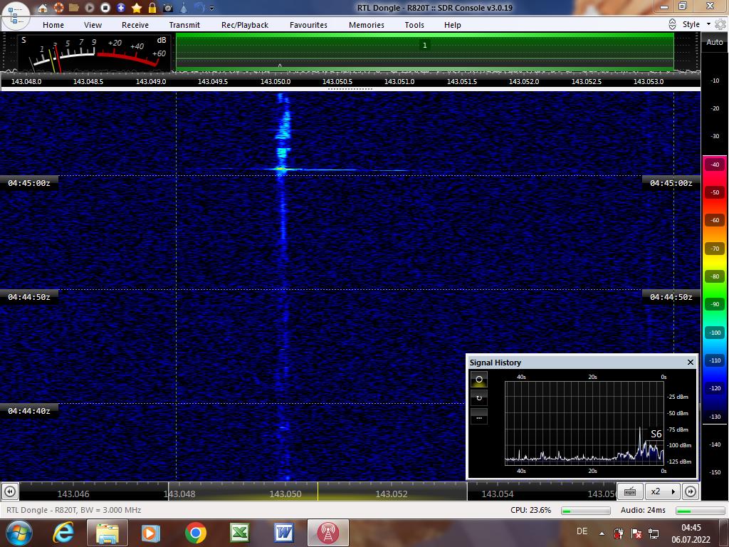Click the blue flask icon in toolbar
This screenshot has height=547, width=729.
(x=184, y=7)
